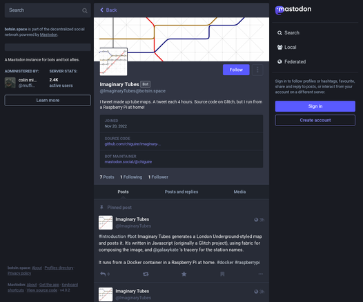Click the search magnifier icon in search box
363x302 pixels.
85,10
